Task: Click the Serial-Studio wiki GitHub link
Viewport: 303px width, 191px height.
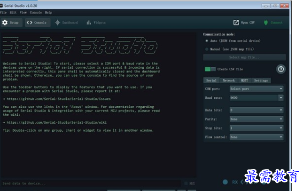Action: 56,122
